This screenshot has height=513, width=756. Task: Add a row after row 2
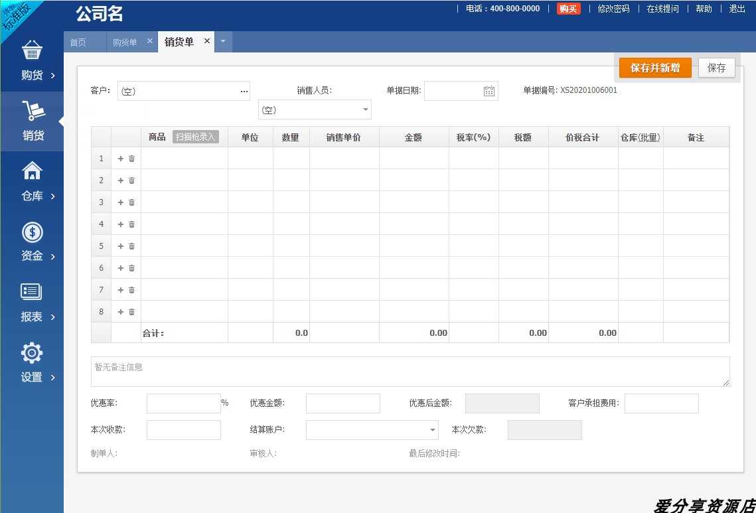[x=121, y=181]
